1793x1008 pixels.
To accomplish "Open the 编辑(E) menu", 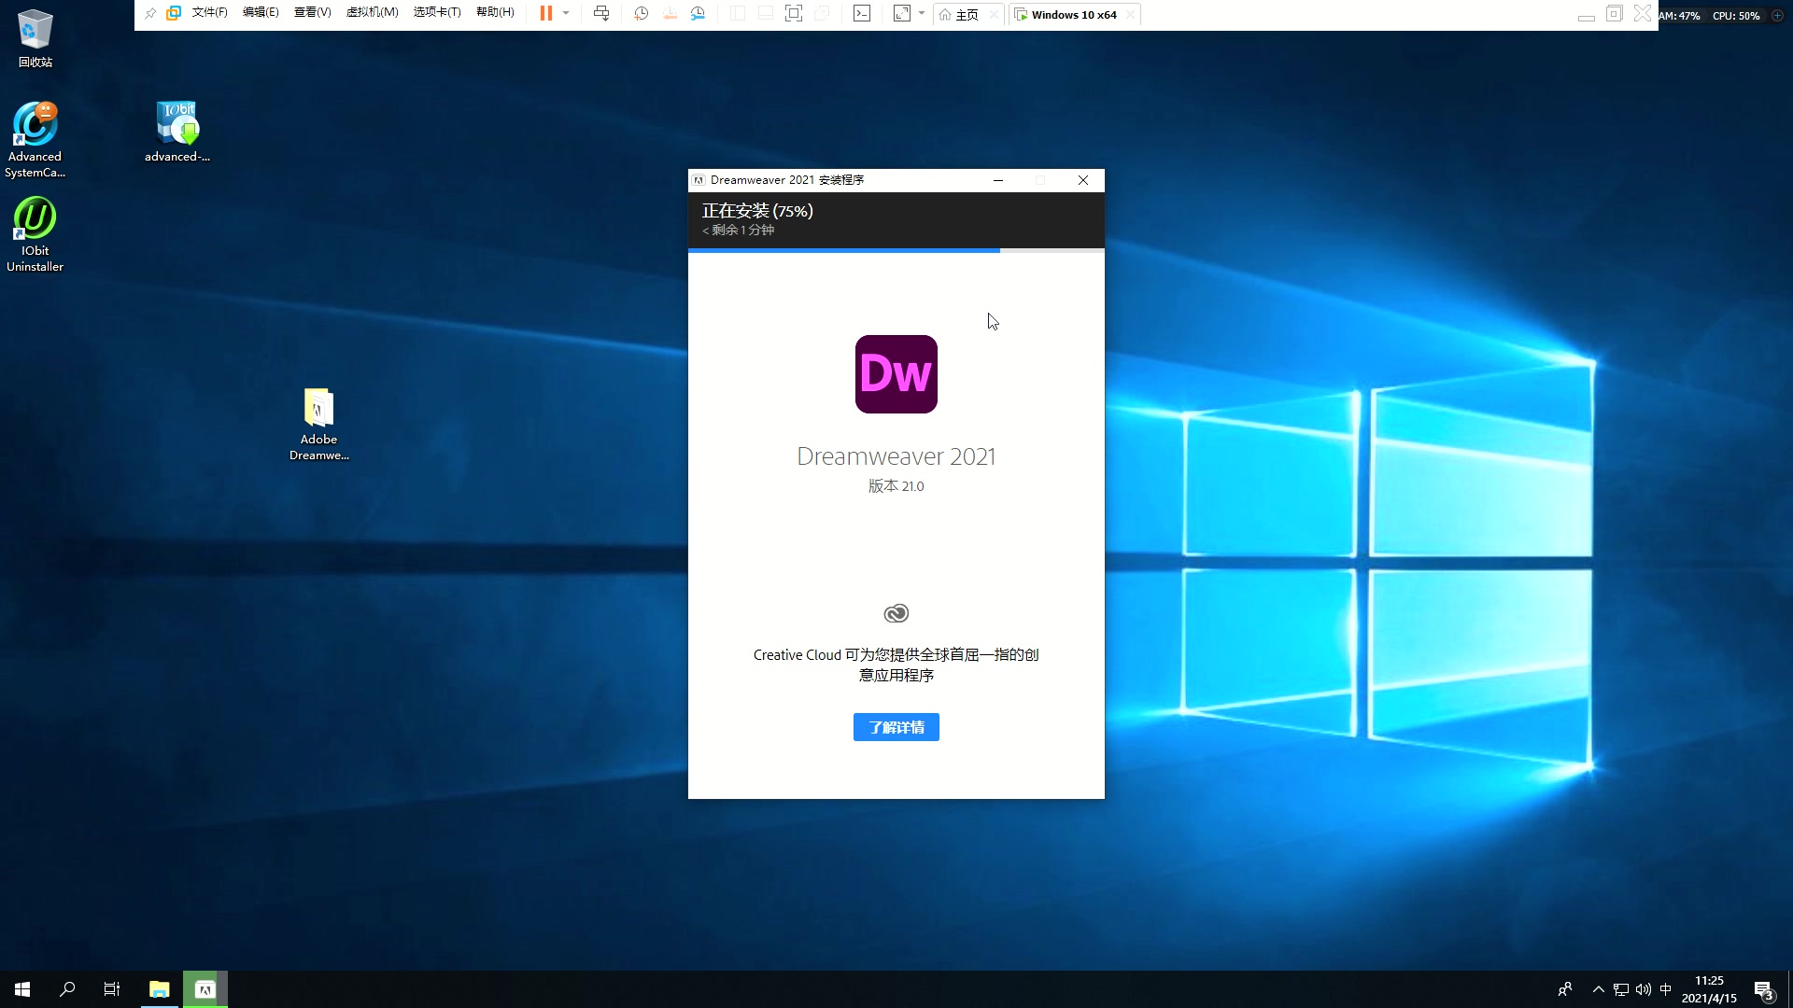I will (x=261, y=13).
